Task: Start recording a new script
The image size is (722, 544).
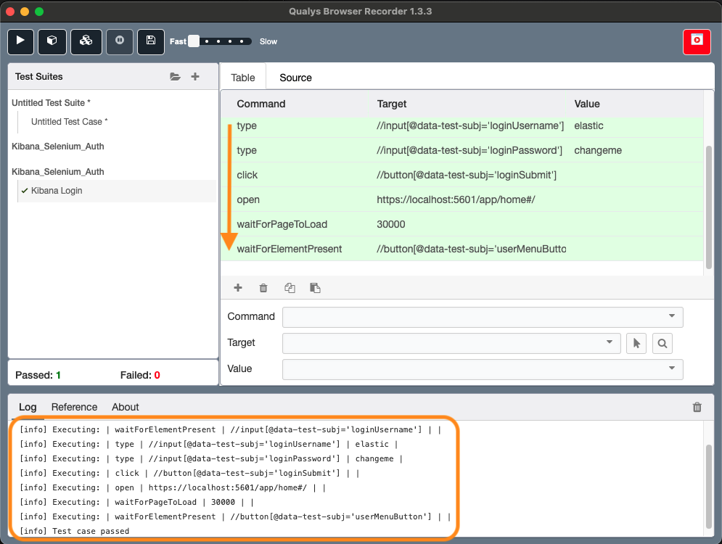Action: pos(696,41)
